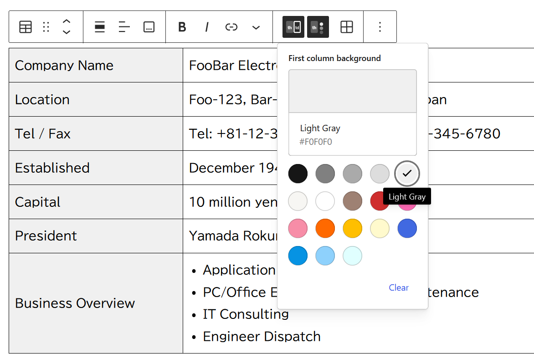
Task: Pick the pale silver swatch beside the checked one
Action: coord(380,174)
